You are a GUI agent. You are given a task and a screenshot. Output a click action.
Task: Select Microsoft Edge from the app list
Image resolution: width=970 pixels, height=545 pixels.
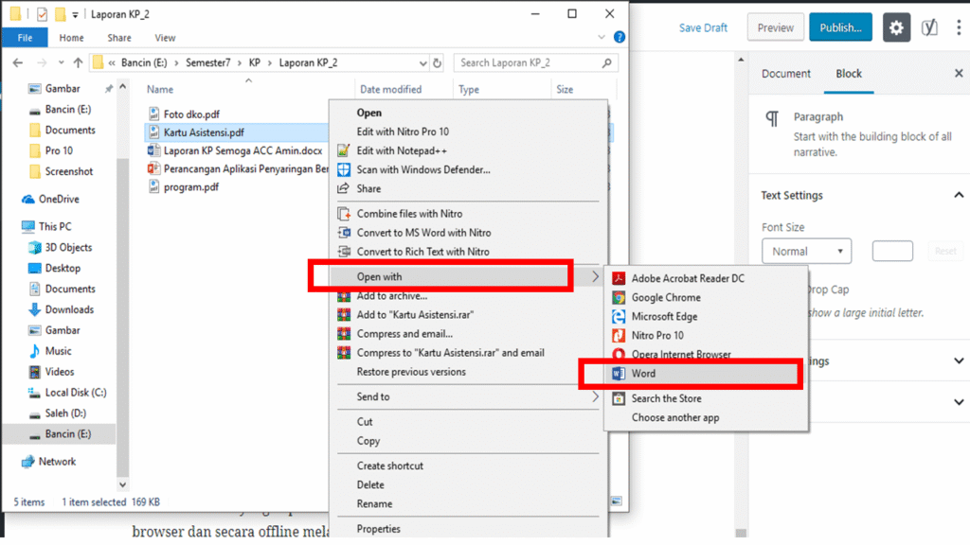click(x=664, y=316)
